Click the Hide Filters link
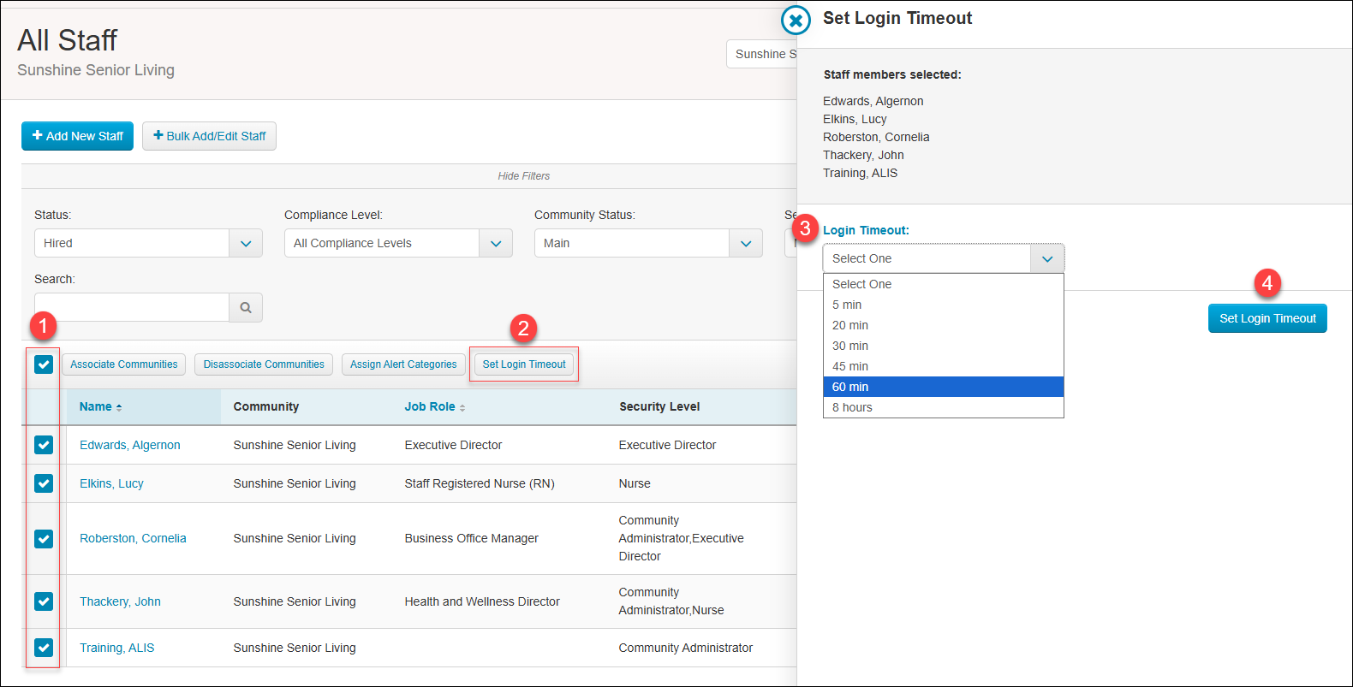 click(x=524, y=176)
